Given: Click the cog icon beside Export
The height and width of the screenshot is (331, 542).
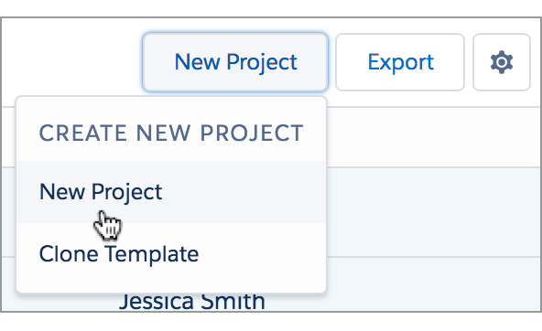Looking at the screenshot, I should tap(501, 62).
